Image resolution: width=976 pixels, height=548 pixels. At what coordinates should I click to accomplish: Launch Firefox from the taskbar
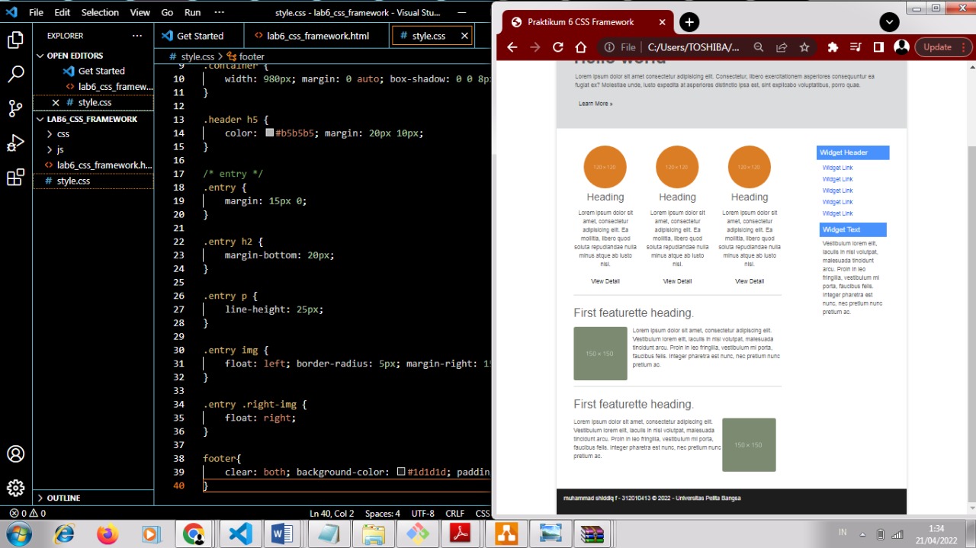pyautogui.click(x=108, y=534)
